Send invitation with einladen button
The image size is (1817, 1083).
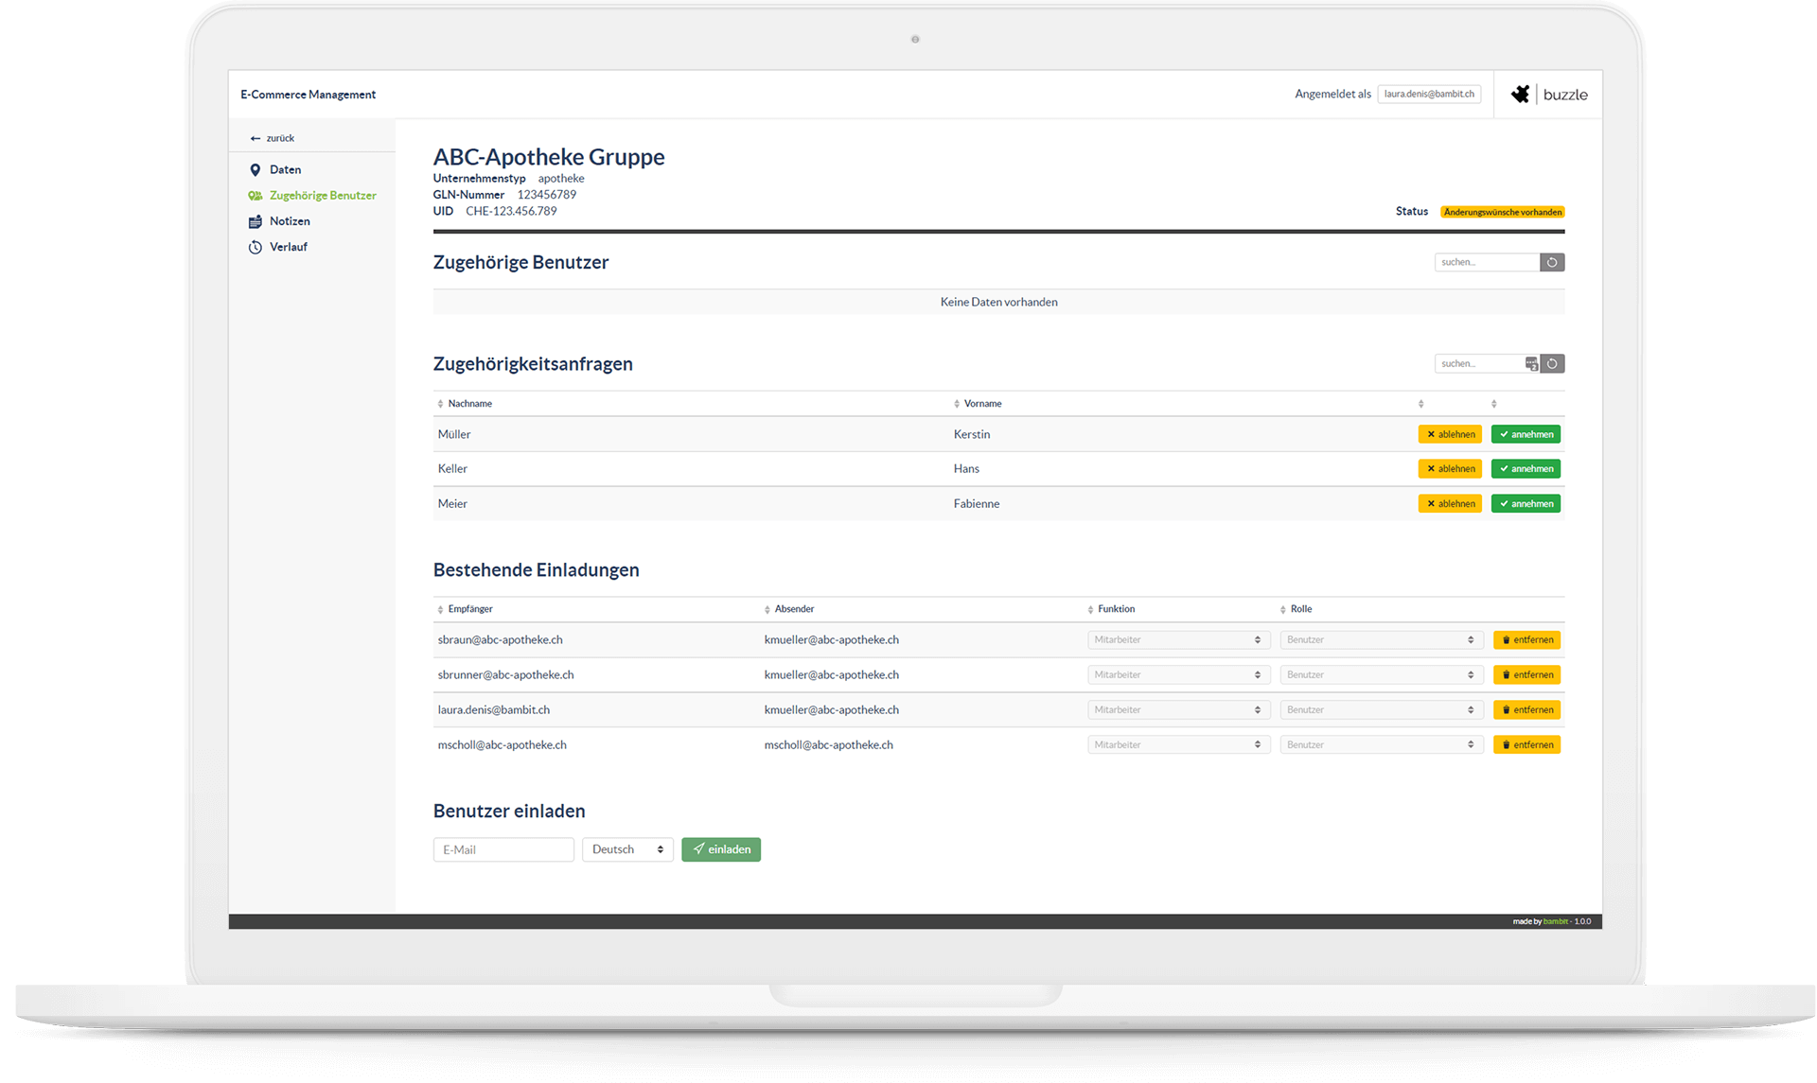coord(721,849)
